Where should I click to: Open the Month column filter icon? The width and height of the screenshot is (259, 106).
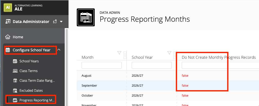click(119, 53)
